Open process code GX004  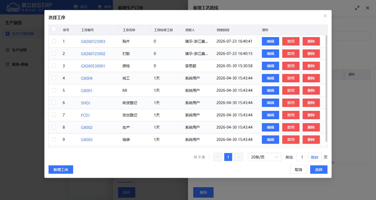tap(87, 78)
